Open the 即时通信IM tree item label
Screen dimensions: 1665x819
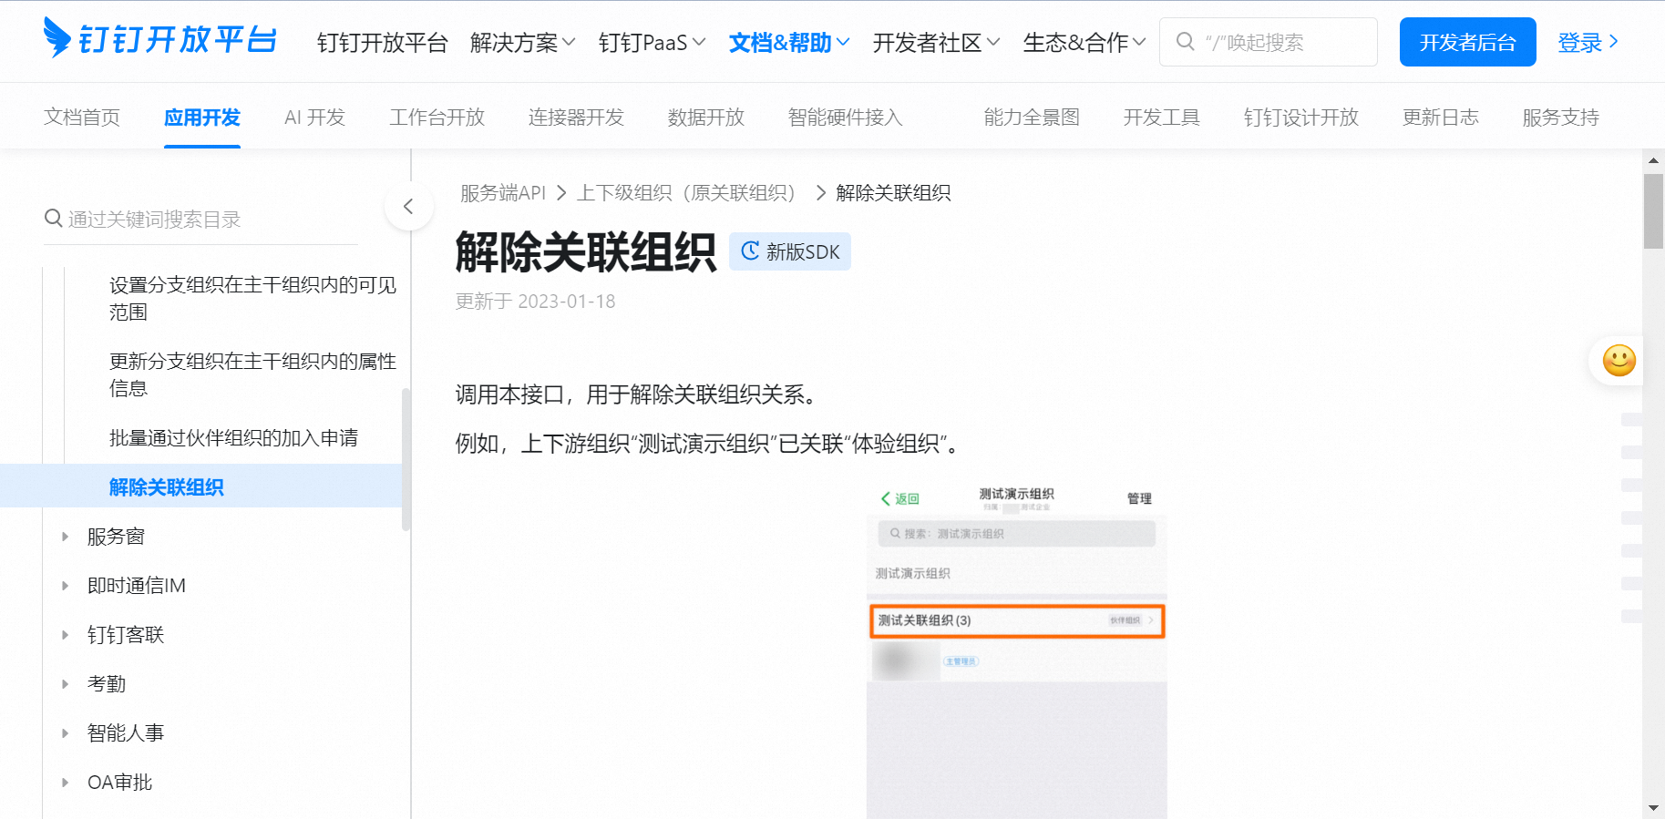[x=137, y=586]
